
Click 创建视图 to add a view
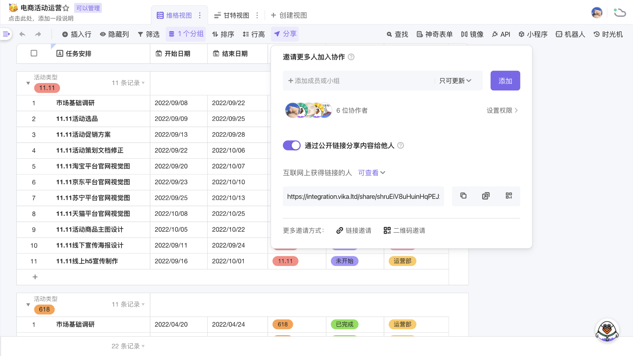pyautogui.click(x=289, y=15)
